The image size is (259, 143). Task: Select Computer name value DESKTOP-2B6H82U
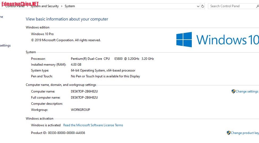coord(84,91)
